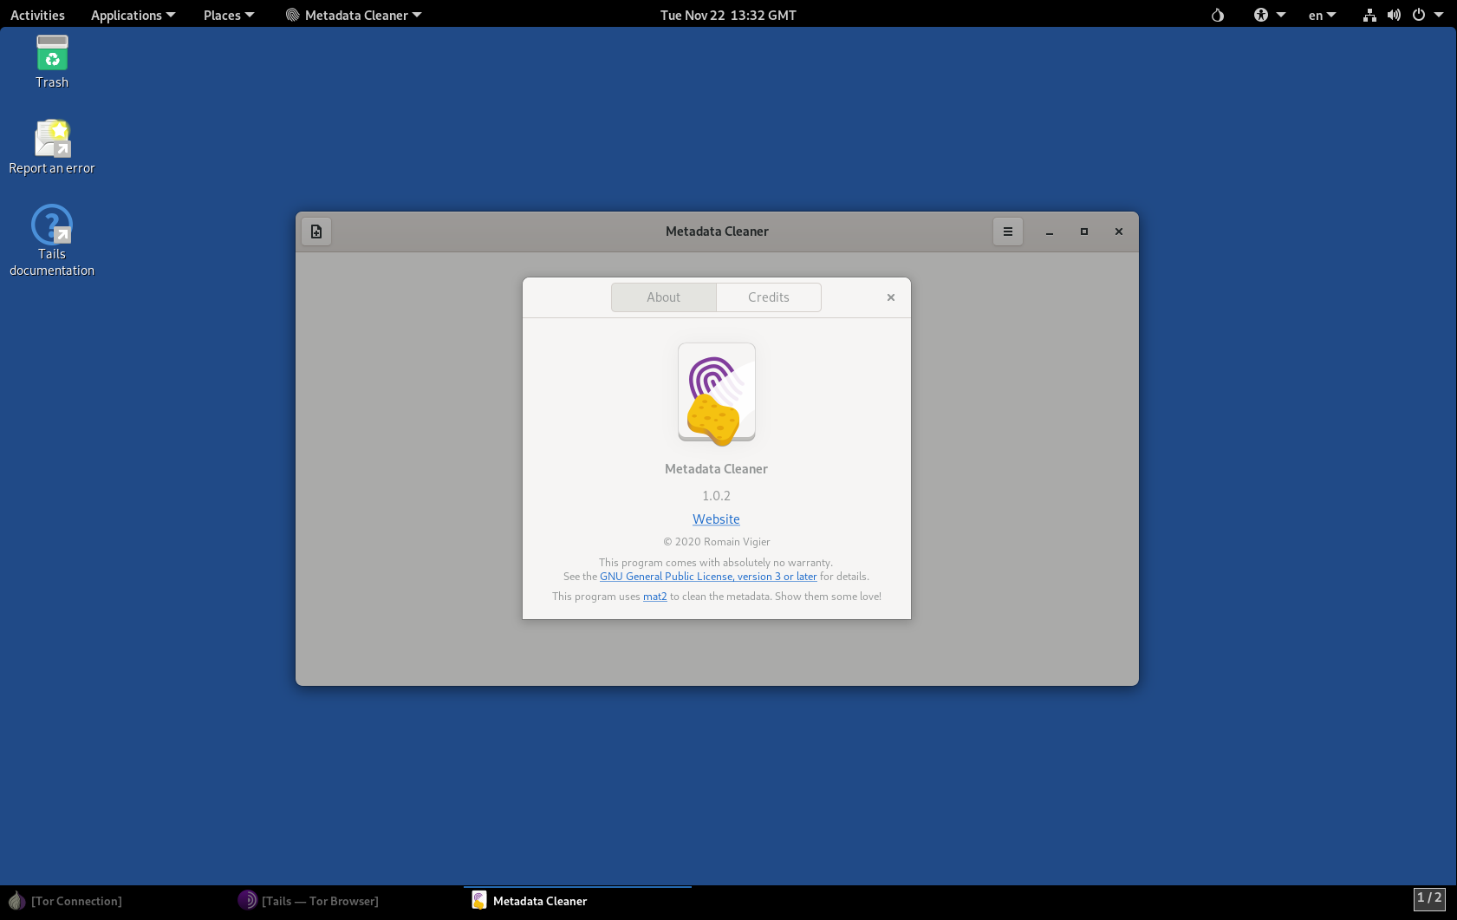Click the clock showing Tue Nov 22 13:32 GMT
Viewport: 1457px width, 920px height.
pyautogui.click(x=728, y=15)
